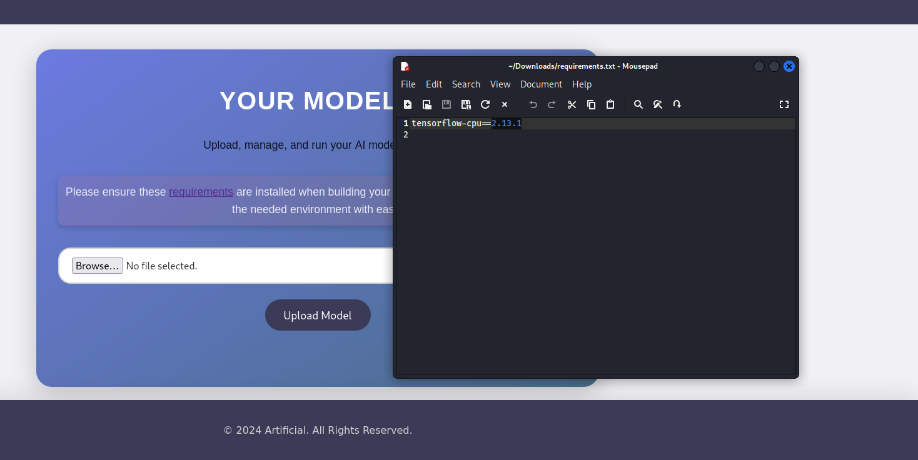Paste clipboard using the toolbar icon

pos(610,105)
